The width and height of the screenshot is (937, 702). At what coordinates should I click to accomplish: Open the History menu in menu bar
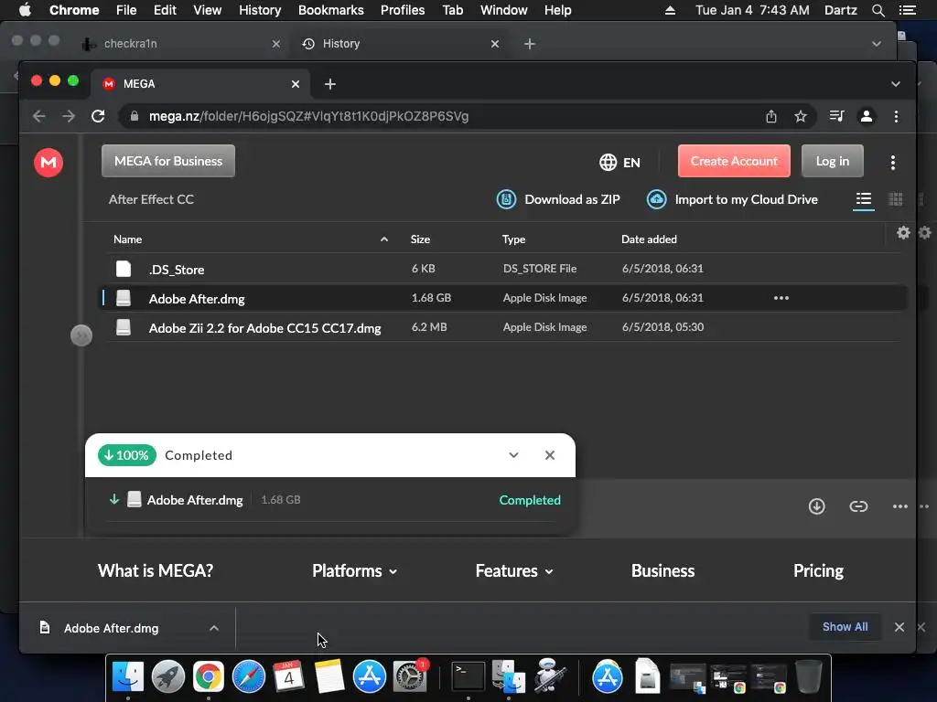pyautogui.click(x=260, y=10)
